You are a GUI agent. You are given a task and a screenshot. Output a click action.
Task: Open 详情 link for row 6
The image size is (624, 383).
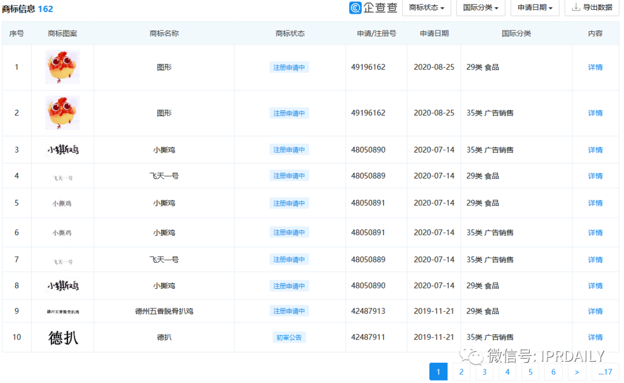tap(595, 232)
